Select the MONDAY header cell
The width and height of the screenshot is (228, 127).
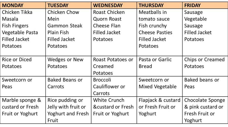click(x=23, y=5)
